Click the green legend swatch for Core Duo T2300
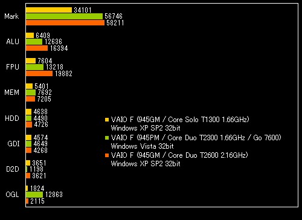 tap(107, 138)
